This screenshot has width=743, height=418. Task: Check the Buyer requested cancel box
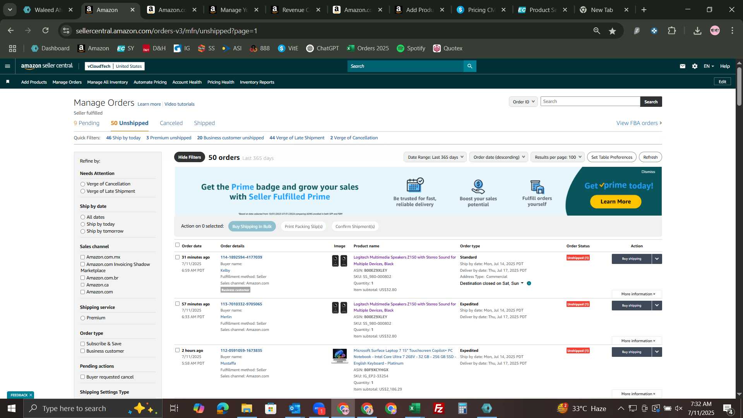(x=82, y=377)
